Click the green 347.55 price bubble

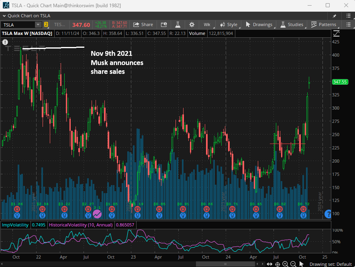point(340,82)
